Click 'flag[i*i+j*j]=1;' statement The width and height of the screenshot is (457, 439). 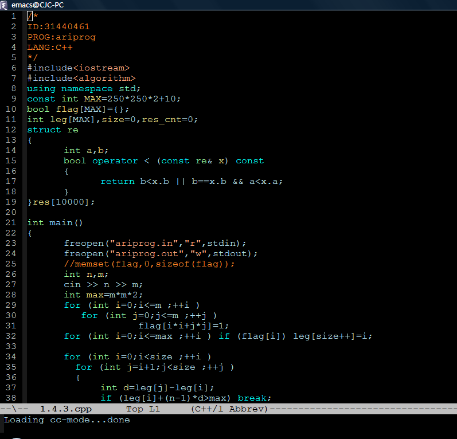pos(183,326)
